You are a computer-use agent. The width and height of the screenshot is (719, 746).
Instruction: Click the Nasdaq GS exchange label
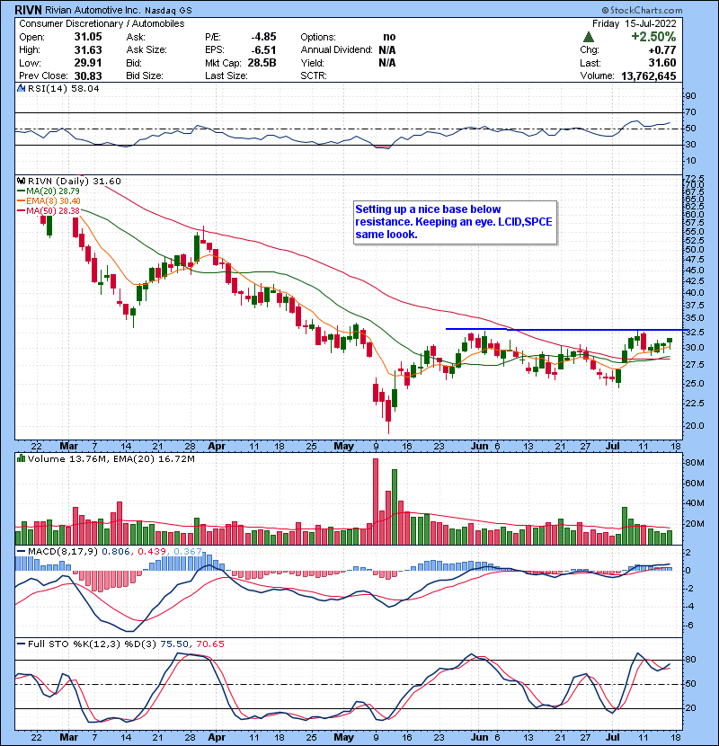[168, 10]
